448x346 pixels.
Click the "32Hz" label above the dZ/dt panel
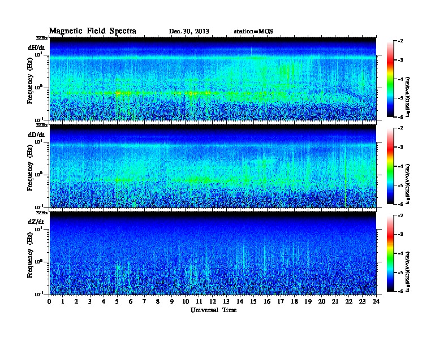tap(41, 213)
